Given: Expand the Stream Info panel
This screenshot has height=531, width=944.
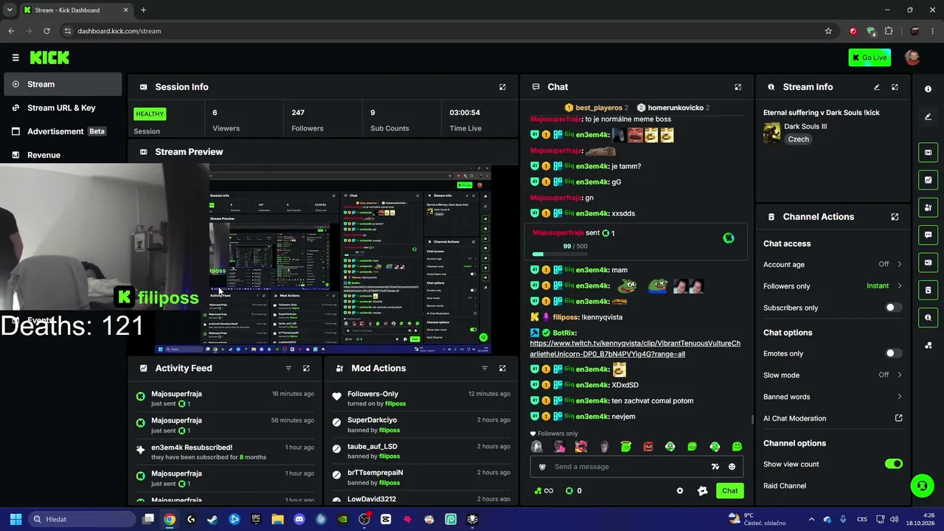Looking at the screenshot, I should pos(895,87).
